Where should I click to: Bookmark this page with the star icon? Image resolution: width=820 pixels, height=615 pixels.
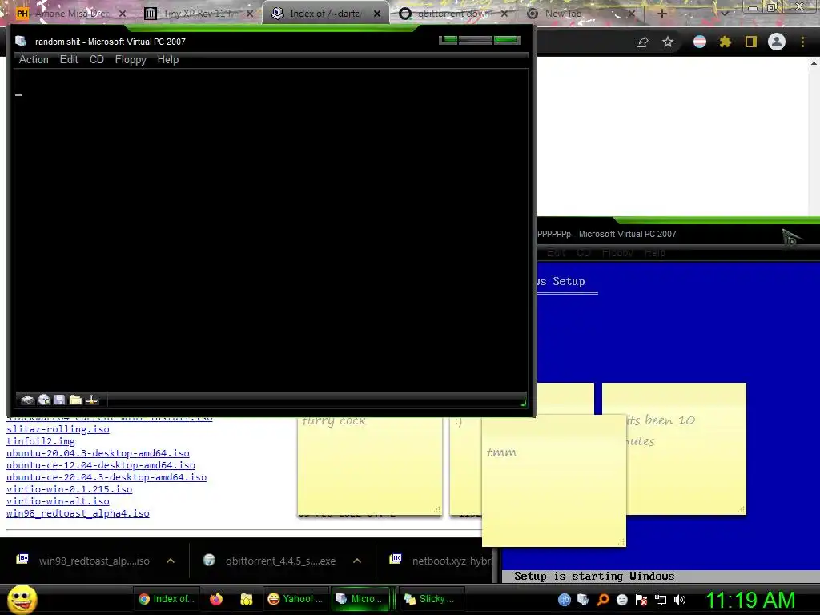pos(668,42)
